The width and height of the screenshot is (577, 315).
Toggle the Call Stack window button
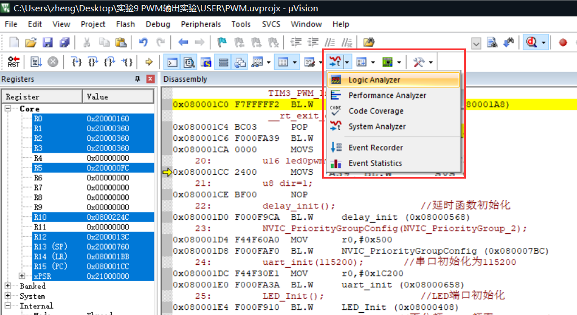click(x=240, y=62)
